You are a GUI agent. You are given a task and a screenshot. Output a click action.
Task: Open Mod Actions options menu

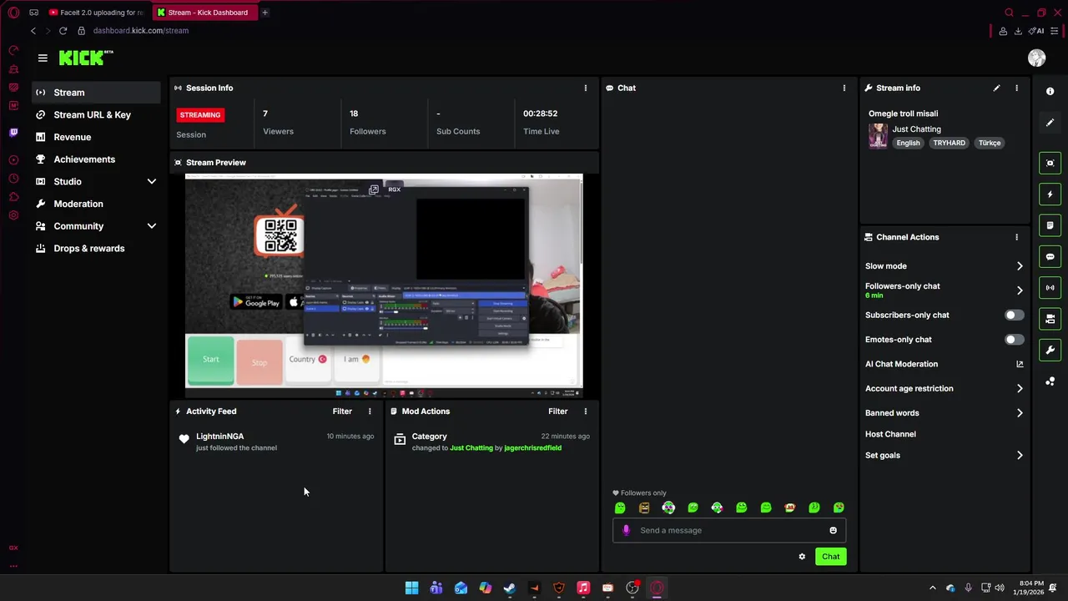[585, 412]
